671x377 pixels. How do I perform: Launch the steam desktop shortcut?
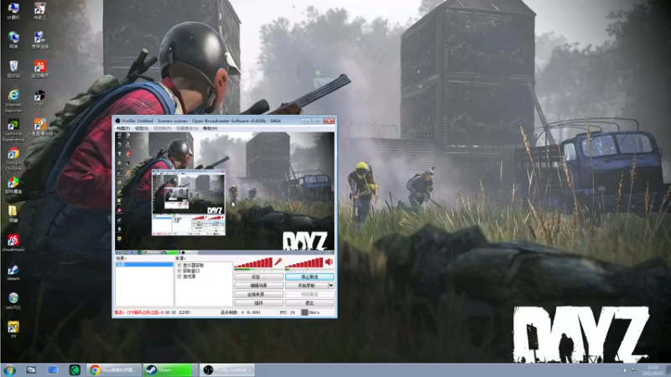[13, 271]
